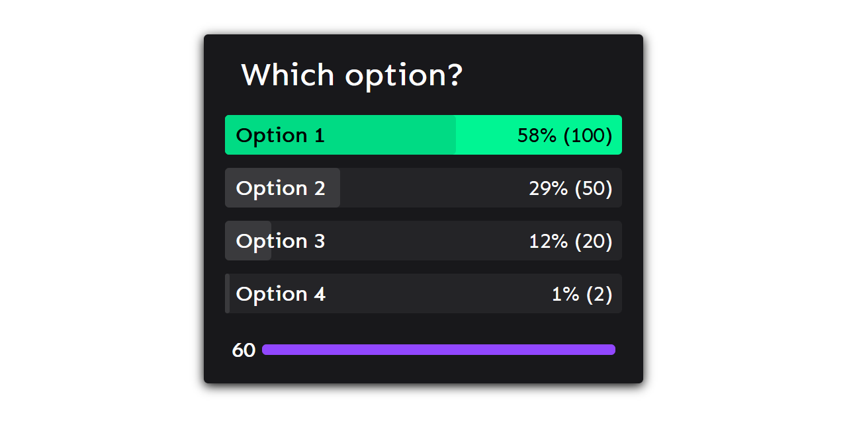
Task: Click the right end of the timer bar
Action: click(x=610, y=350)
